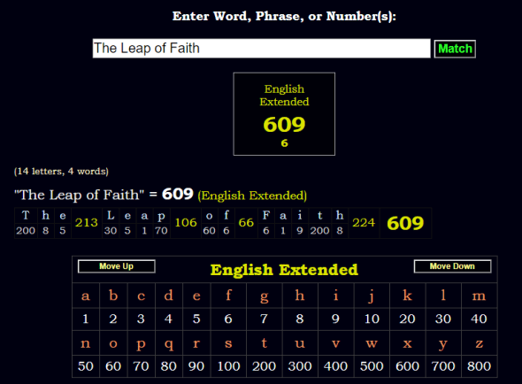Click the quoted phrase "The Leap of Faith"
522x384 pixels.
tap(80, 195)
